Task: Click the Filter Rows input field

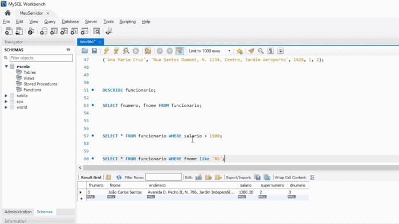Action: (164, 177)
